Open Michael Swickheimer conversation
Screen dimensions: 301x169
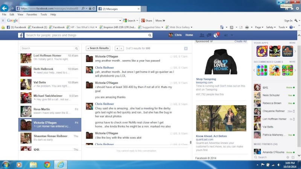[x=50, y=98]
